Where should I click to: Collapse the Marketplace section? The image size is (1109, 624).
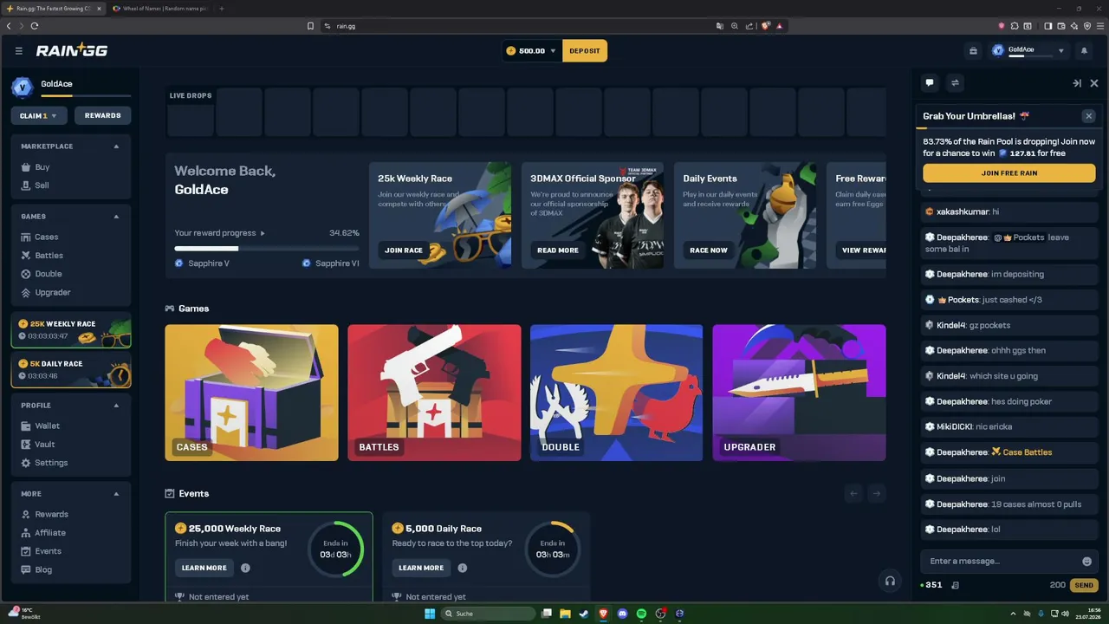[x=116, y=146]
